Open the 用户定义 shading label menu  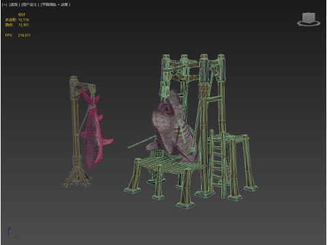30,5
